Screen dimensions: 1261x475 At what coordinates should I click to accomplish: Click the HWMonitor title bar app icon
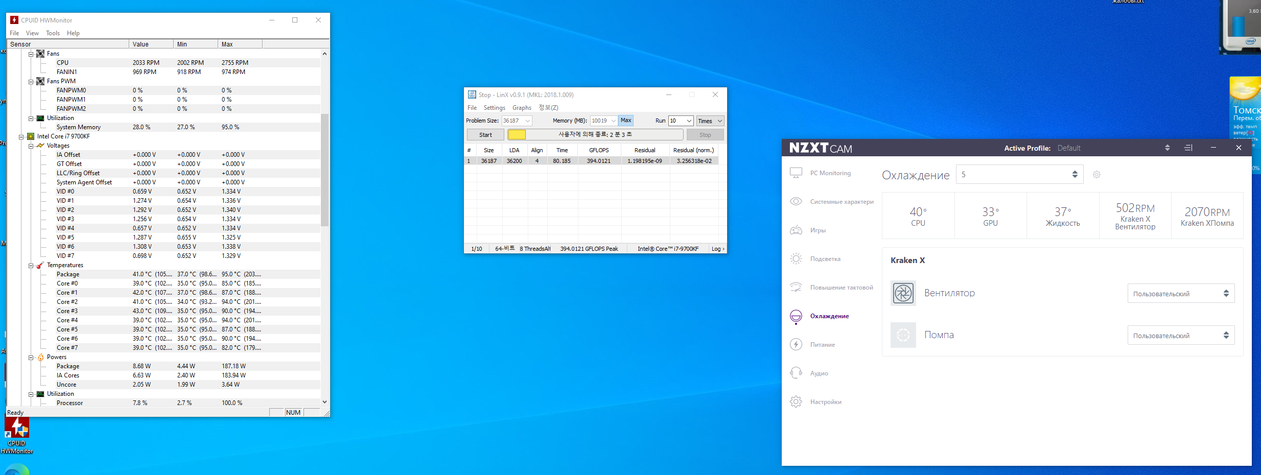click(14, 20)
